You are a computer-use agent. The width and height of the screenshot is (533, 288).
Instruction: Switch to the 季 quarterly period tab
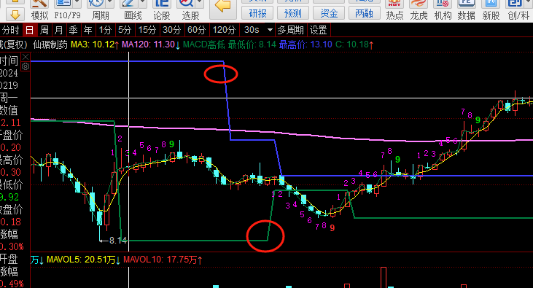74,30
